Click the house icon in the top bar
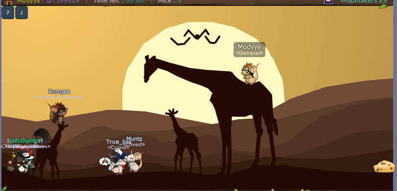397x191 pixels. tap(9, 2)
